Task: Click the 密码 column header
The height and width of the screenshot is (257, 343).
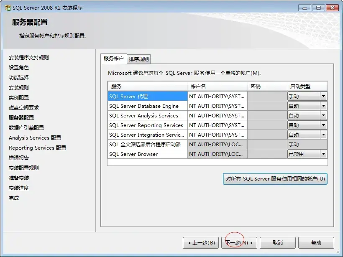Action: coord(267,87)
